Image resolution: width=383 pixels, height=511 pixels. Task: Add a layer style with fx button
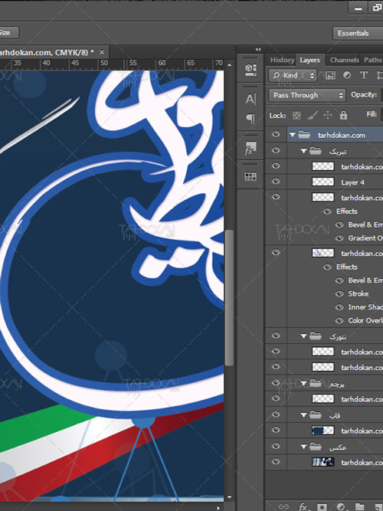pyautogui.click(x=303, y=506)
